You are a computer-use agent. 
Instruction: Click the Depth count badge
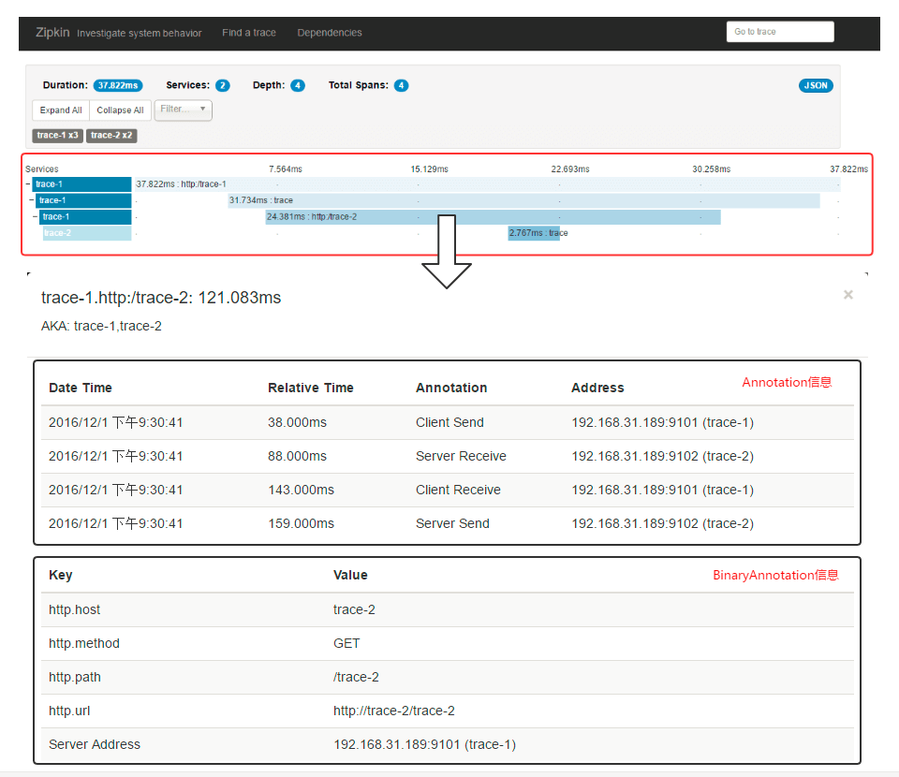pos(298,85)
